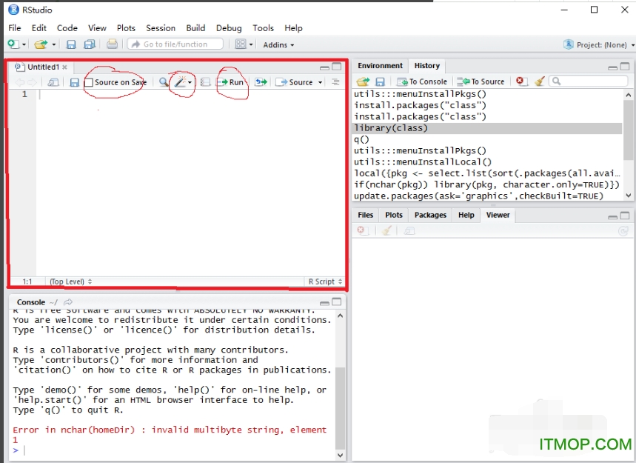
Task: Select library(class) in the History panel
Action: click(x=391, y=127)
